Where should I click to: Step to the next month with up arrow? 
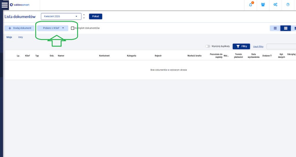(84, 15)
